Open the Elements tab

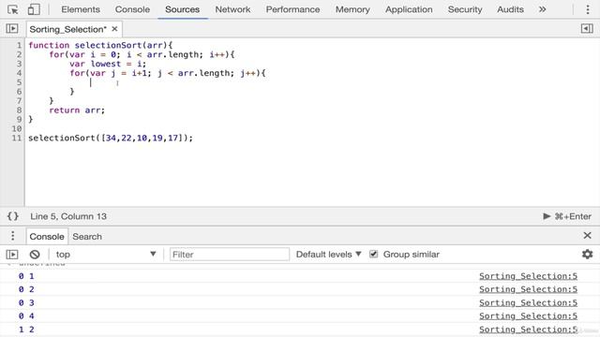click(81, 9)
